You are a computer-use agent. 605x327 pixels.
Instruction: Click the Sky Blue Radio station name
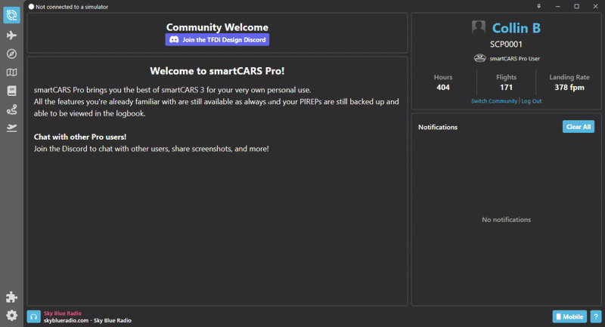[x=63, y=313]
